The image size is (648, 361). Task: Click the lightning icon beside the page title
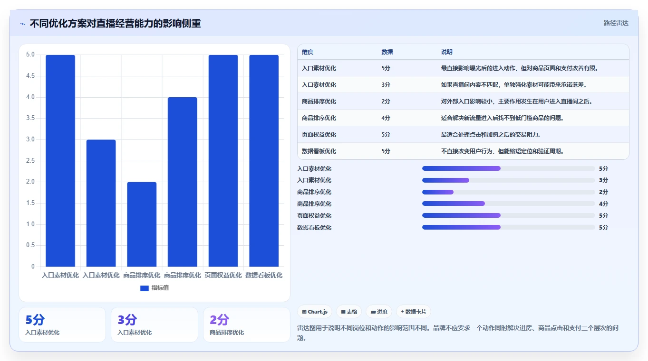[22, 23]
